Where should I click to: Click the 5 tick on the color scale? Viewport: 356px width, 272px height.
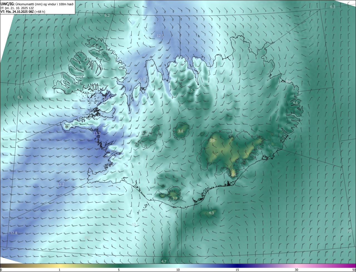coord(119,270)
